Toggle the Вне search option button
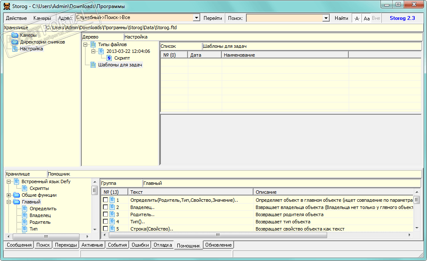The width and height of the screenshot is (427, 261). [376, 18]
